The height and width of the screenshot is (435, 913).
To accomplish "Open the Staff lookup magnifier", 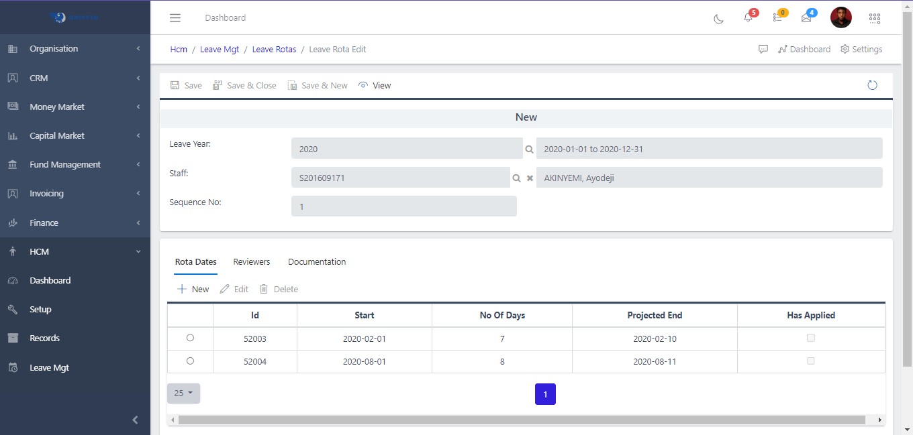I will 516,178.
